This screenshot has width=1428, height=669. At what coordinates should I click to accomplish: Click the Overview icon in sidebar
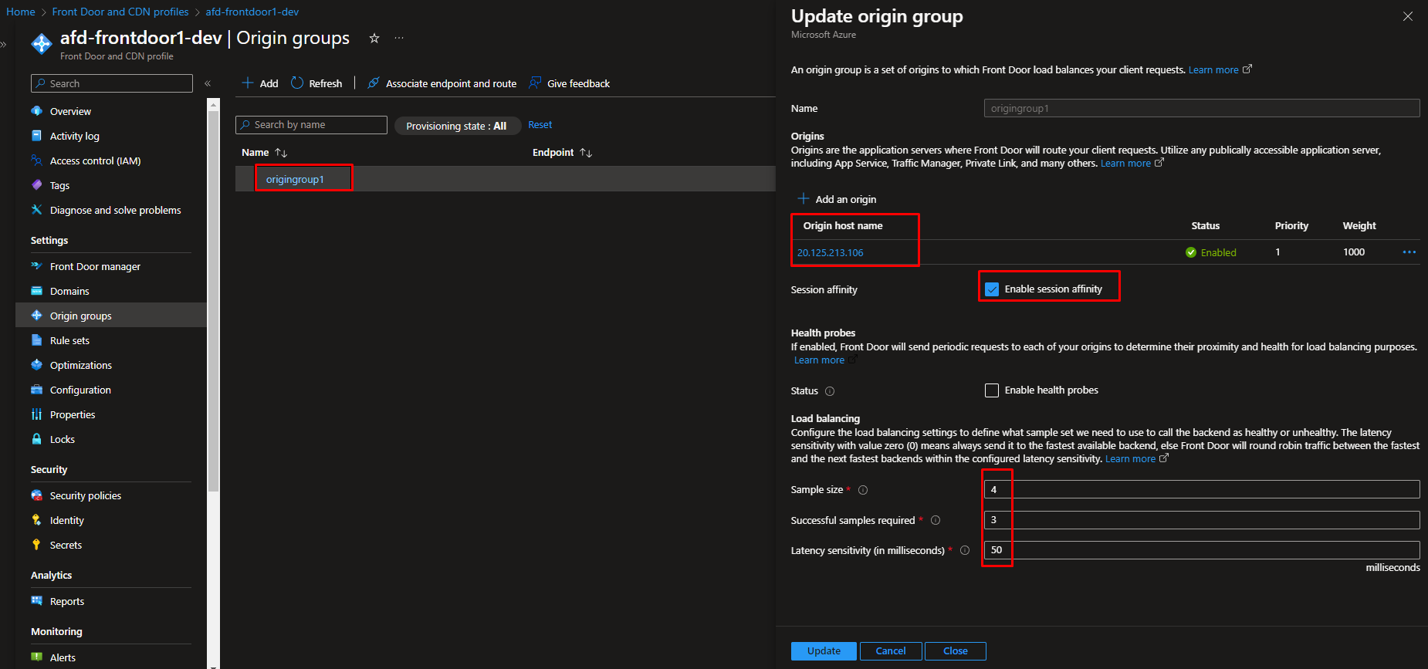point(36,111)
